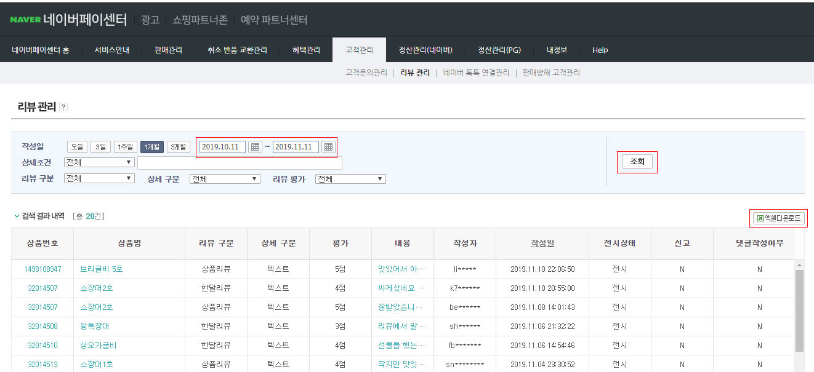This screenshot has height=372, width=814.
Task: Download results with 엑셀다운로드 button
Action: point(780,218)
